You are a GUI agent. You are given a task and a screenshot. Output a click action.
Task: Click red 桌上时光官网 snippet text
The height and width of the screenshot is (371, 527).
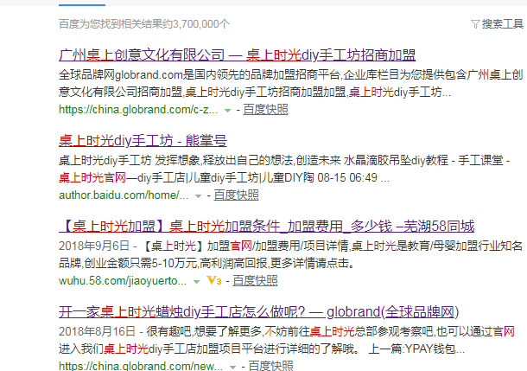(92, 177)
